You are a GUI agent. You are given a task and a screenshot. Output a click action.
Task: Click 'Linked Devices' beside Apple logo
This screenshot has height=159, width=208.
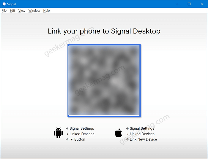click(x=142, y=134)
